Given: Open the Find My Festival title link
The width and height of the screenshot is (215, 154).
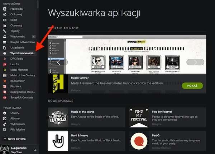Looking at the screenshot, I should pyautogui.click(x=162, y=112).
